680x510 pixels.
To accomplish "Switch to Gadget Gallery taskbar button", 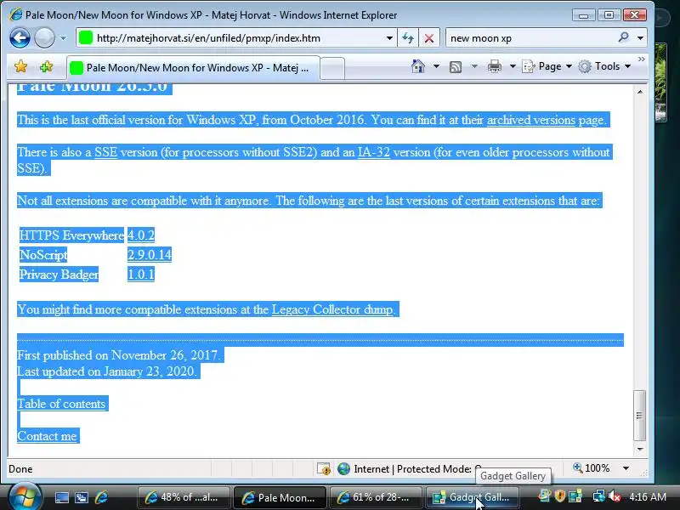I will pos(472,497).
